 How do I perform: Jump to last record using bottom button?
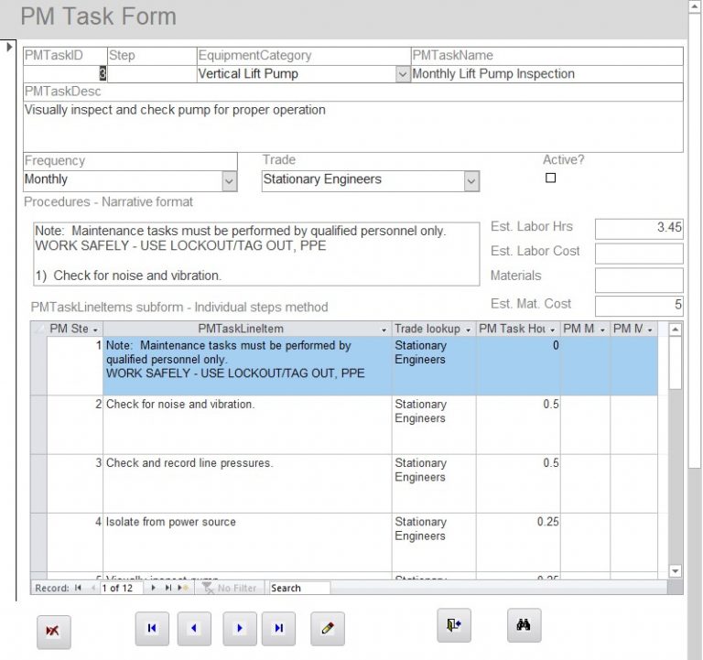point(278,629)
